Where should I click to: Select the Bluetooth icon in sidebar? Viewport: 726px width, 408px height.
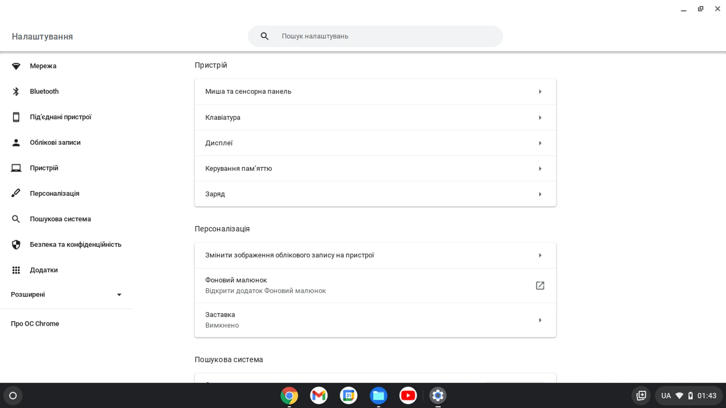point(16,91)
